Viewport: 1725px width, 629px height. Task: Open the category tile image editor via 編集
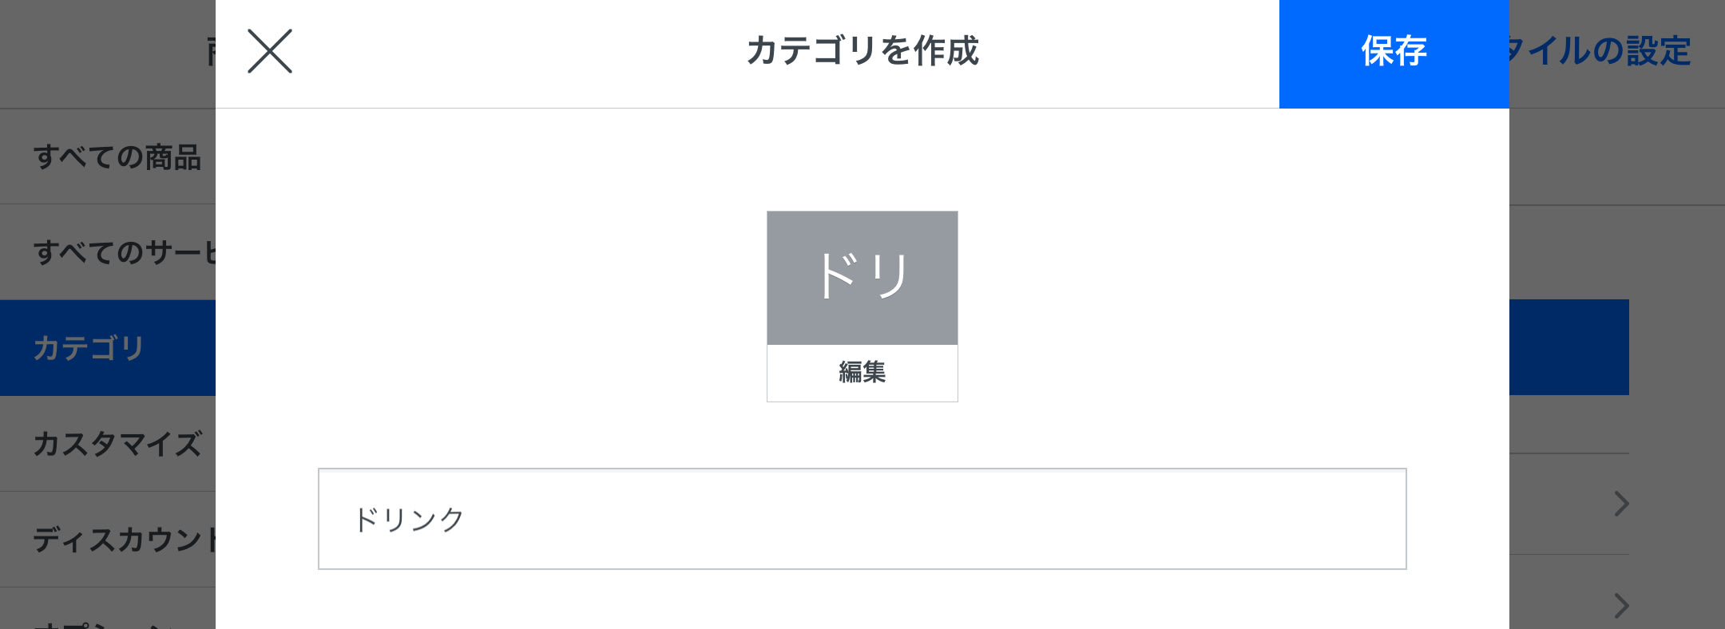pyautogui.click(x=861, y=371)
